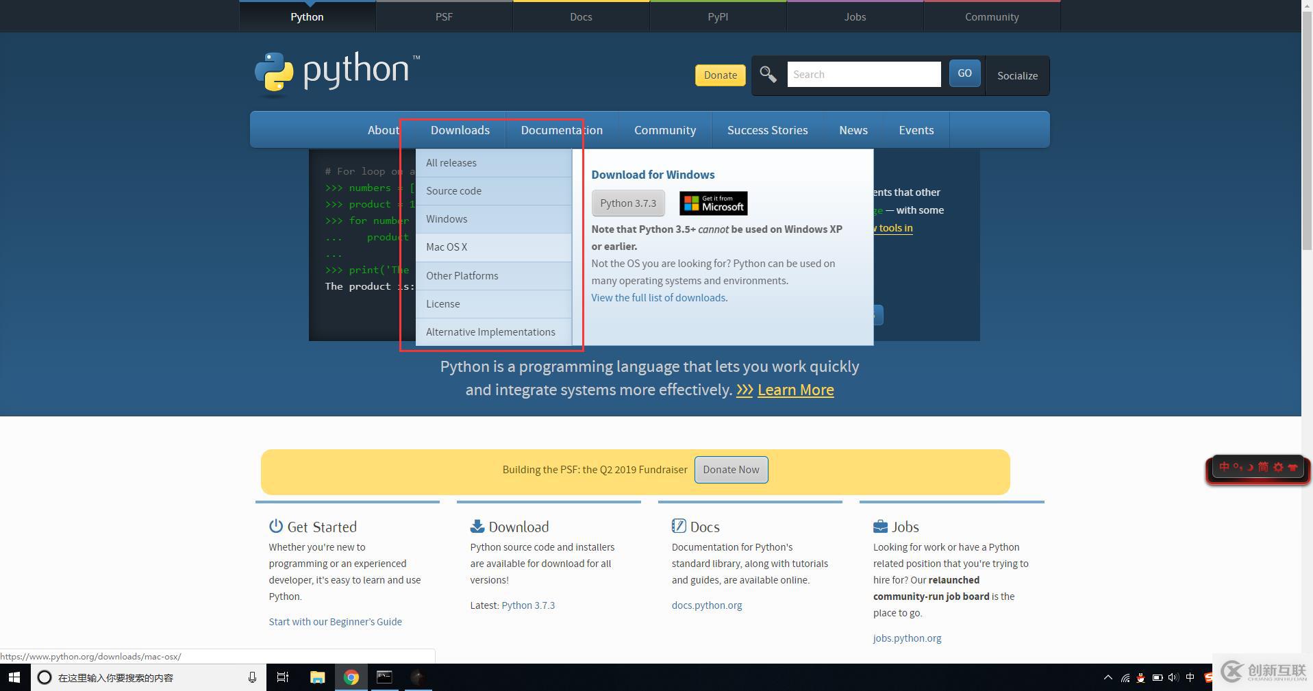This screenshot has width=1313, height=691.
Task: Click the moon icon on the IME toolbar
Action: (x=1250, y=467)
